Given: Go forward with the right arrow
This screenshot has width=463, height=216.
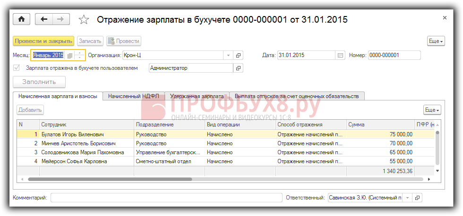Looking at the screenshot, I should coord(61,19).
